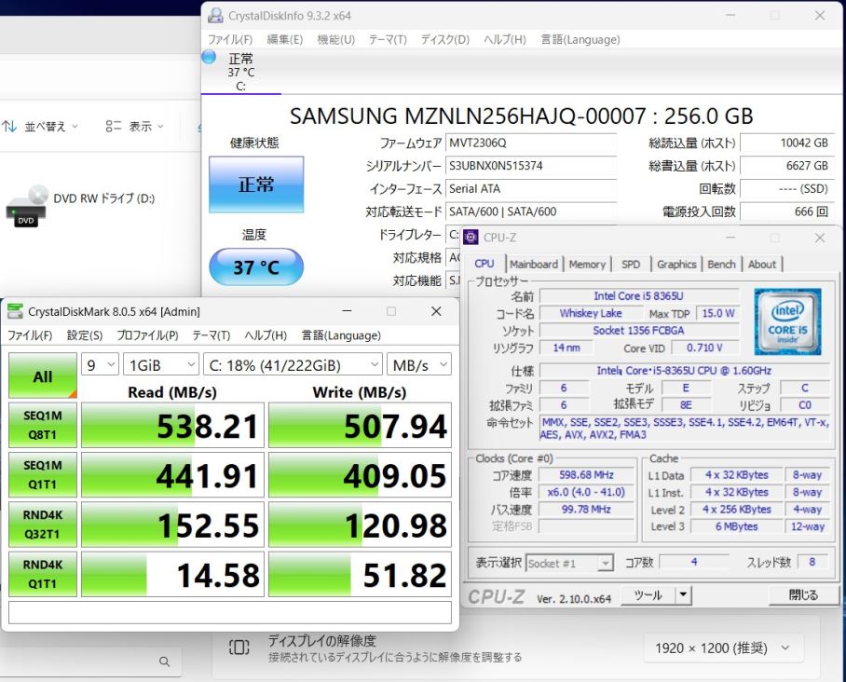This screenshot has height=682, width=846.
Task: Open ファイル(F) menu in CrystalDiskInfo
Action: (x=230, y=39)
